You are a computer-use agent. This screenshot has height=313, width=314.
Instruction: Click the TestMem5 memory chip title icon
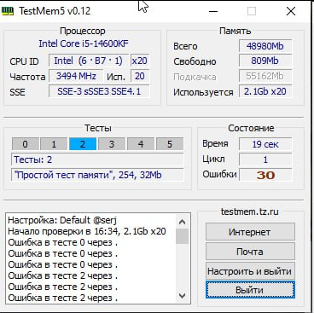coord(8,11)
